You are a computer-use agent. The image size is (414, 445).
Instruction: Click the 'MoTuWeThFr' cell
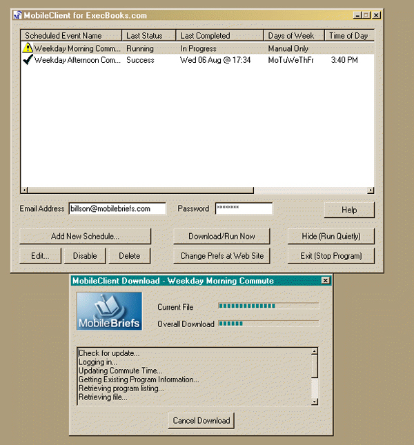click(x=290, y=60)
